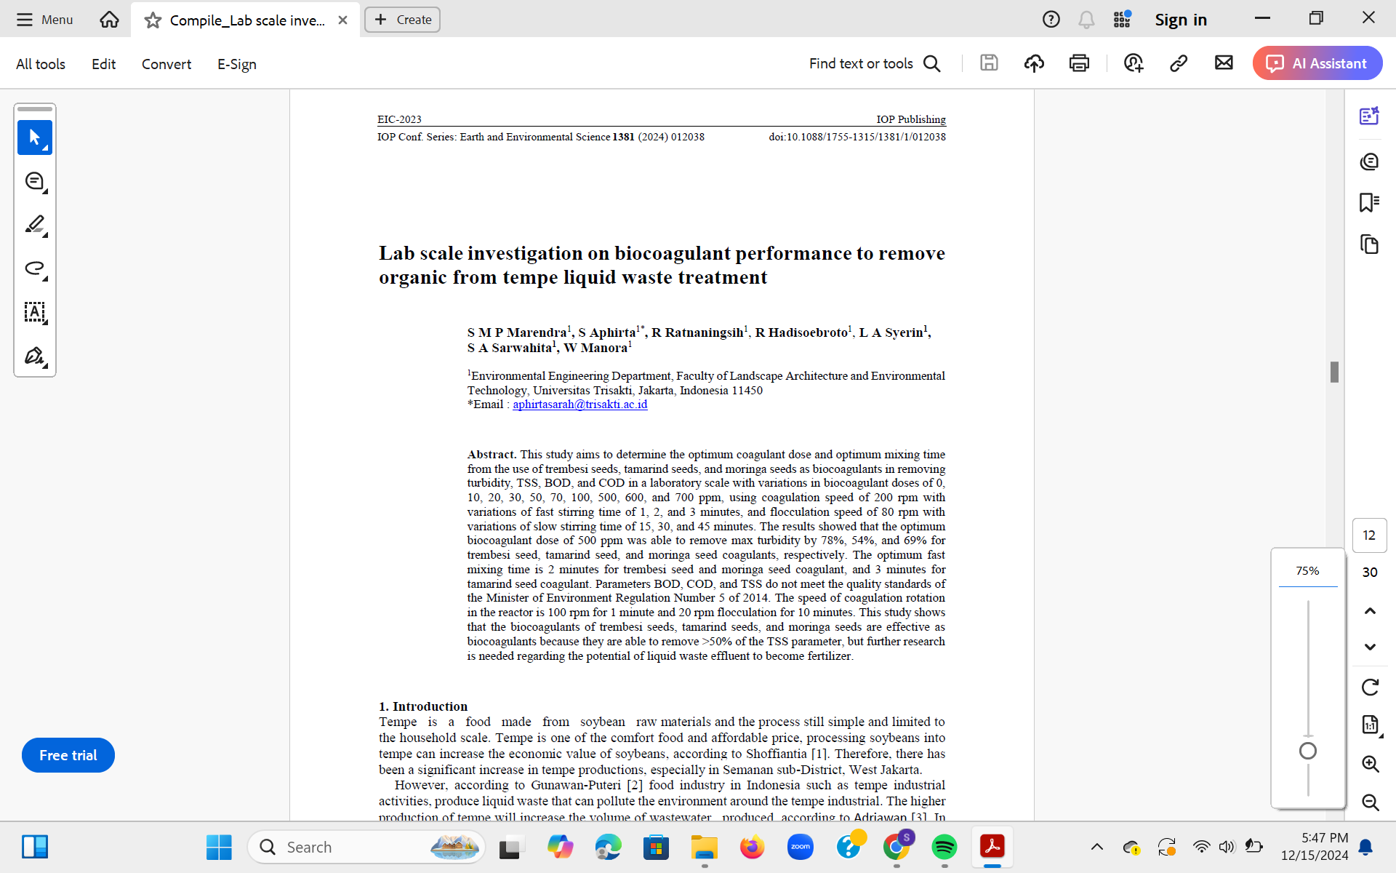This screenshot has width=1396, height=873.
Task: Open the apps grid icon
Action: point(1122,20)
